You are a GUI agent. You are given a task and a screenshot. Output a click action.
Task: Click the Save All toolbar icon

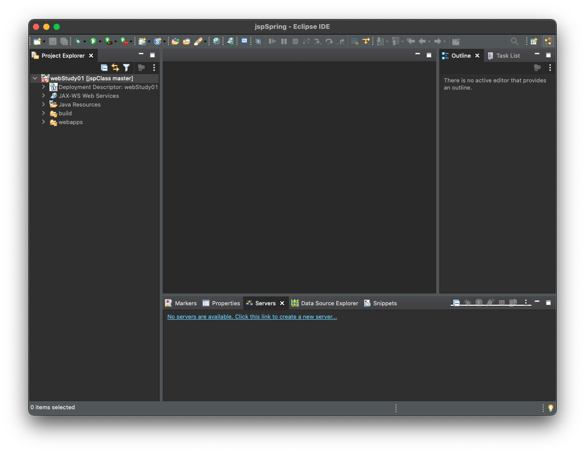point(64,41)
